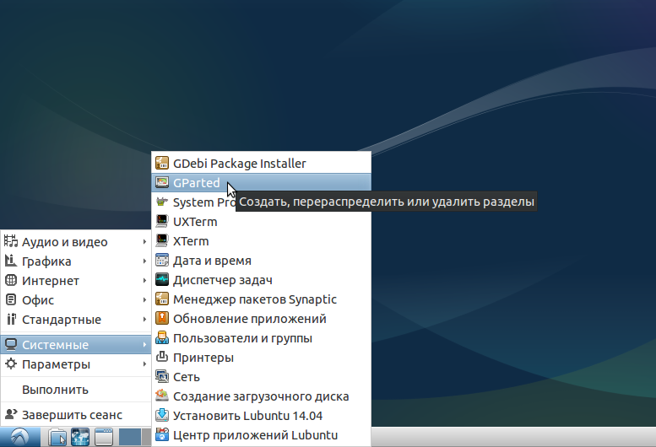
Task: Click the Интернет globe icon
Action: coord(11,280)
